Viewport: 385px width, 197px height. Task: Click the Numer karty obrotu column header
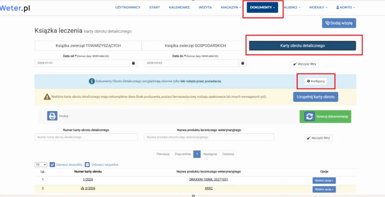click(x=88, y=172)
